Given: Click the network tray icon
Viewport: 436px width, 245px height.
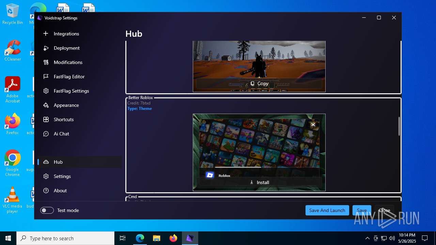Looking at the screenshot, I should tap(384, 238).
